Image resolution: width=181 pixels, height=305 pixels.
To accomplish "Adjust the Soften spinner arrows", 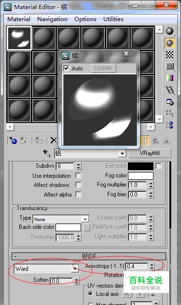I will pos(77,281).
